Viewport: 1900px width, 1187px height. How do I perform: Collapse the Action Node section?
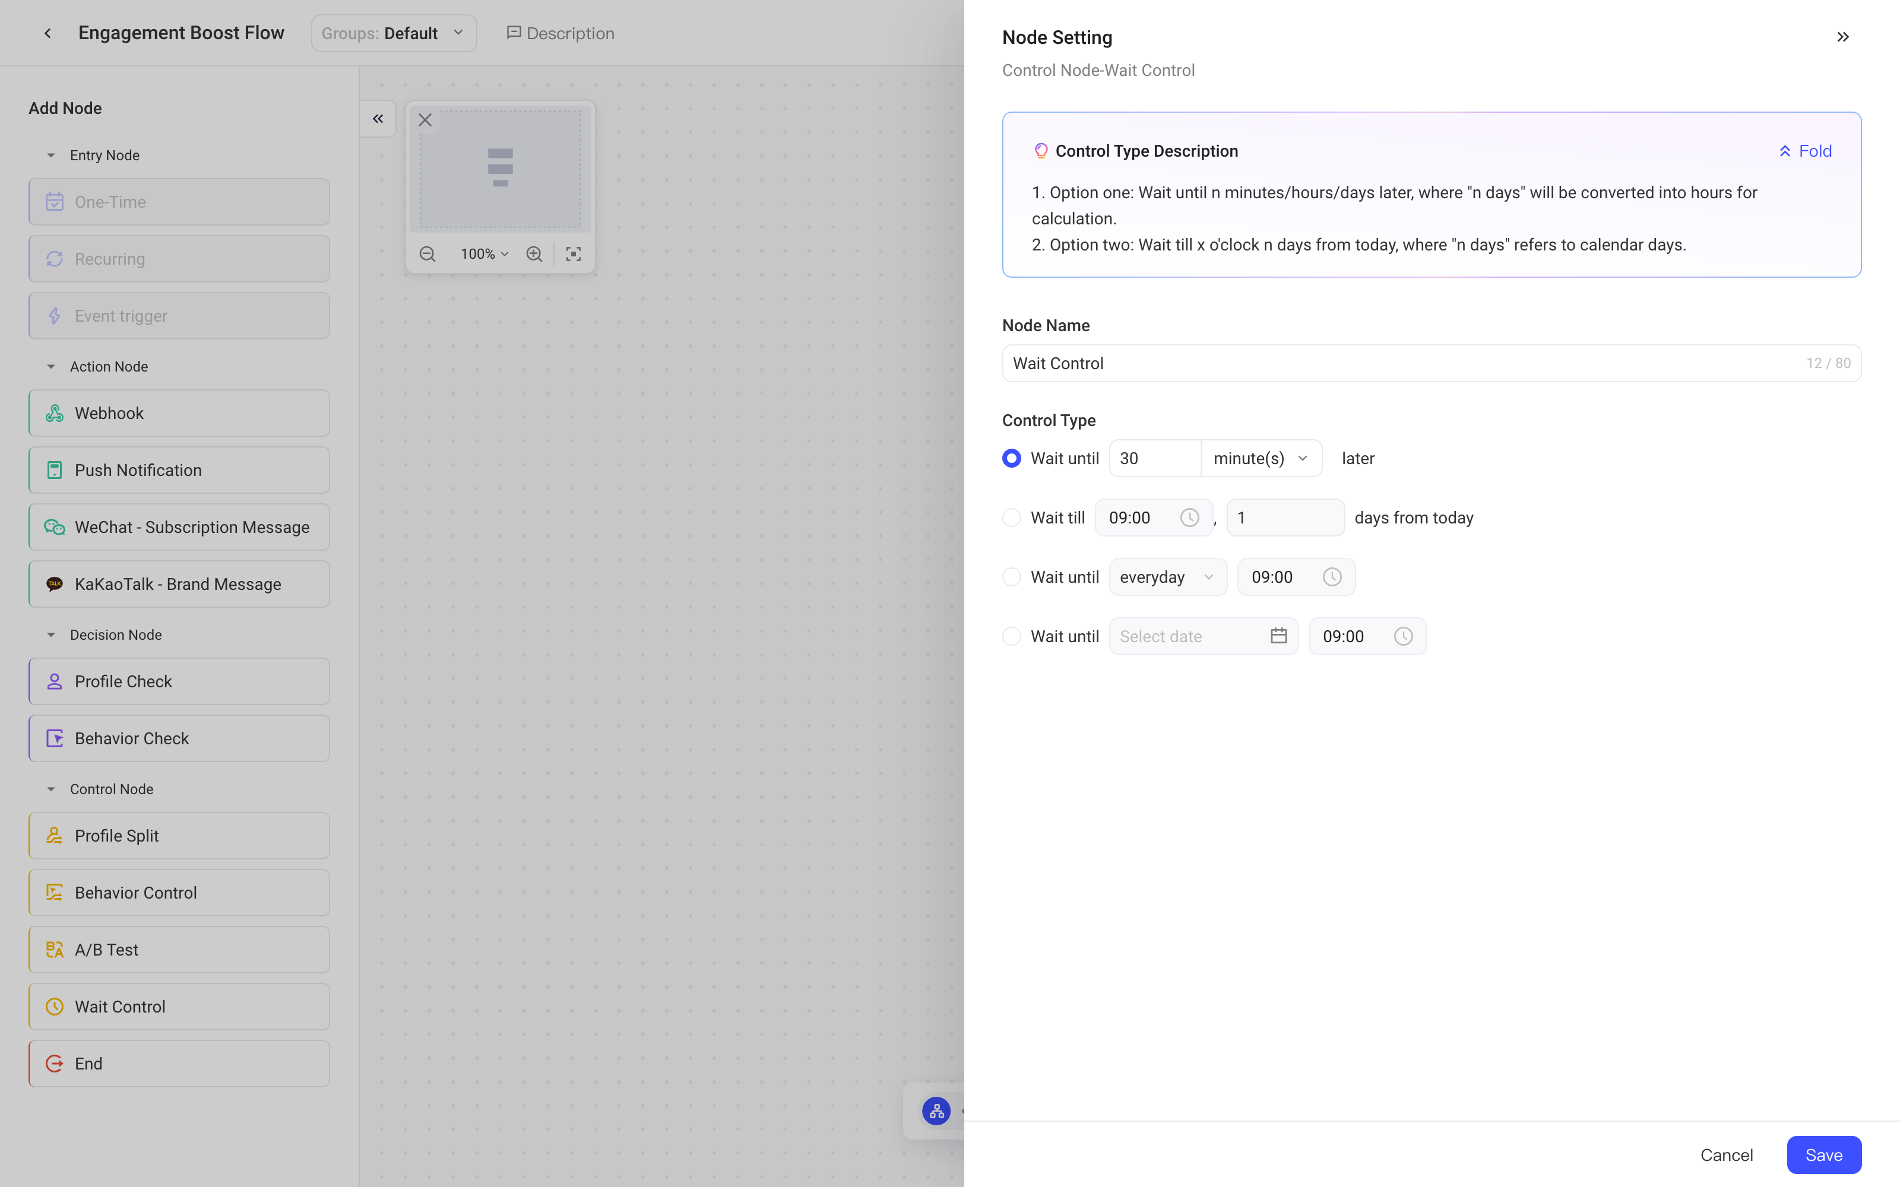pos(51,367)
